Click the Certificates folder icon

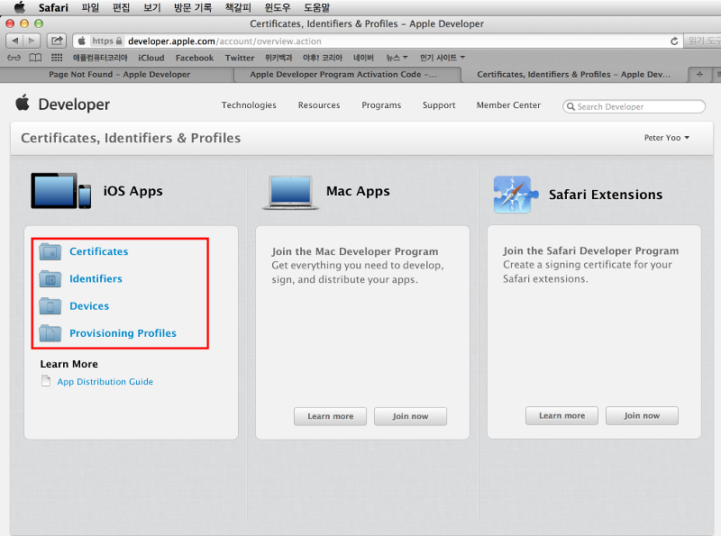(x=50, y=251)
